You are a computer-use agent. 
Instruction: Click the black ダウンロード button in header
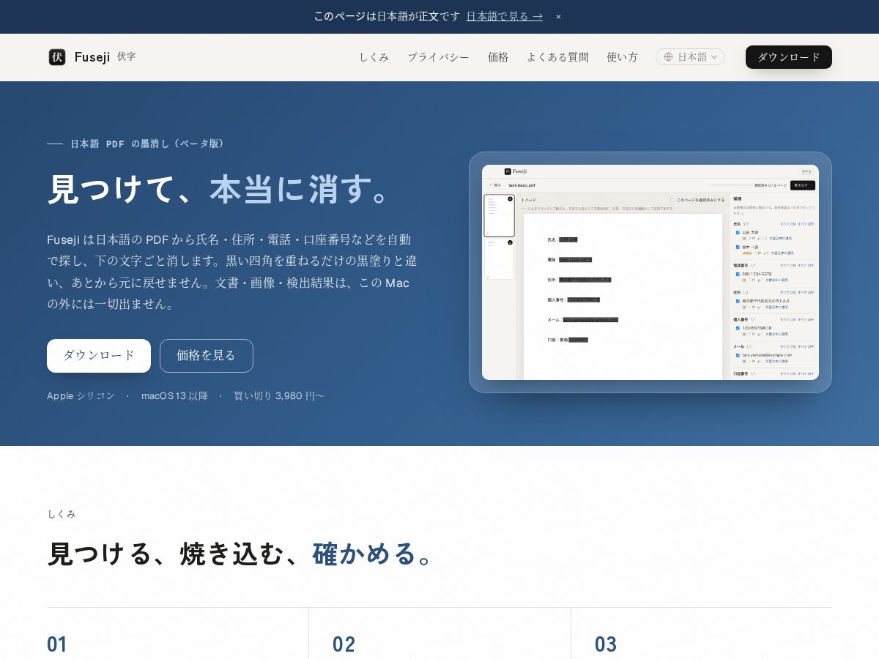click(x=789, y=57)
